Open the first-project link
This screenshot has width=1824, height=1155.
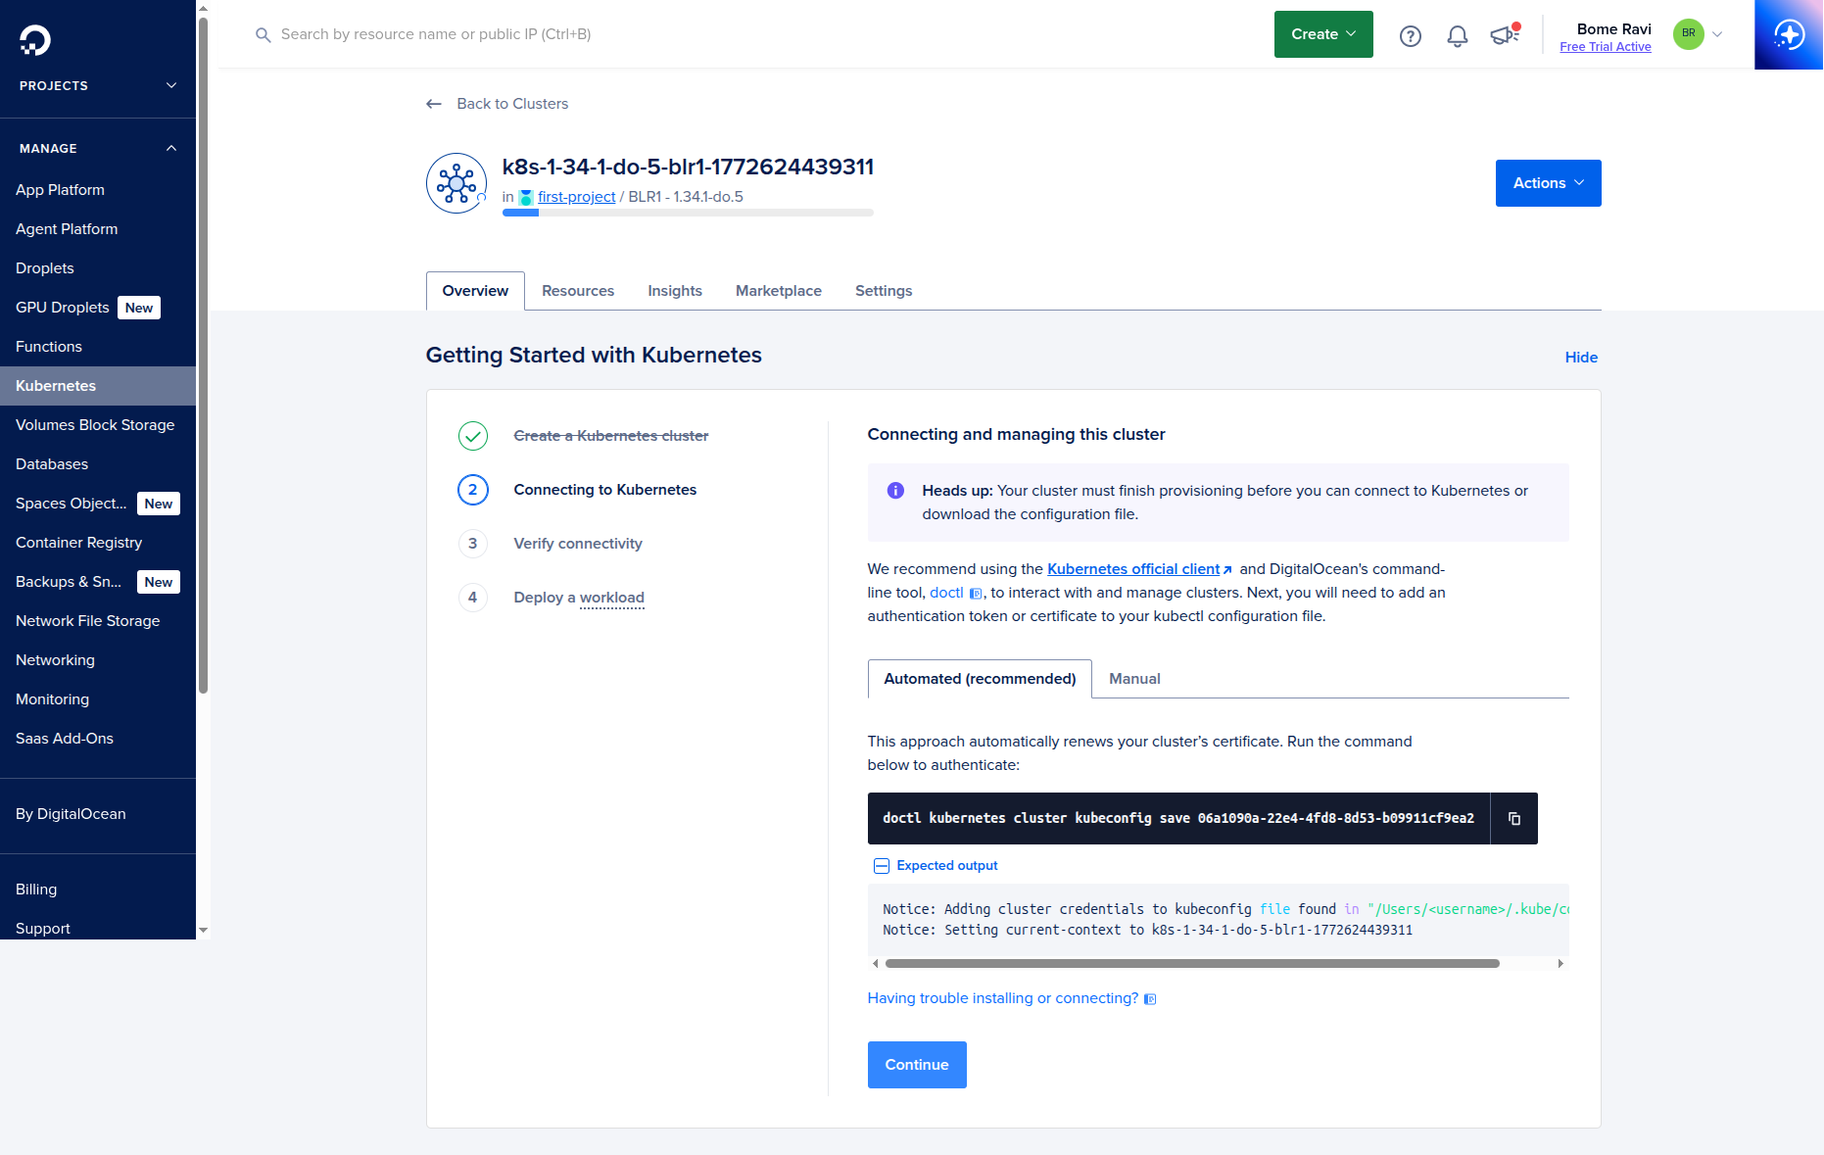point(576,197)
